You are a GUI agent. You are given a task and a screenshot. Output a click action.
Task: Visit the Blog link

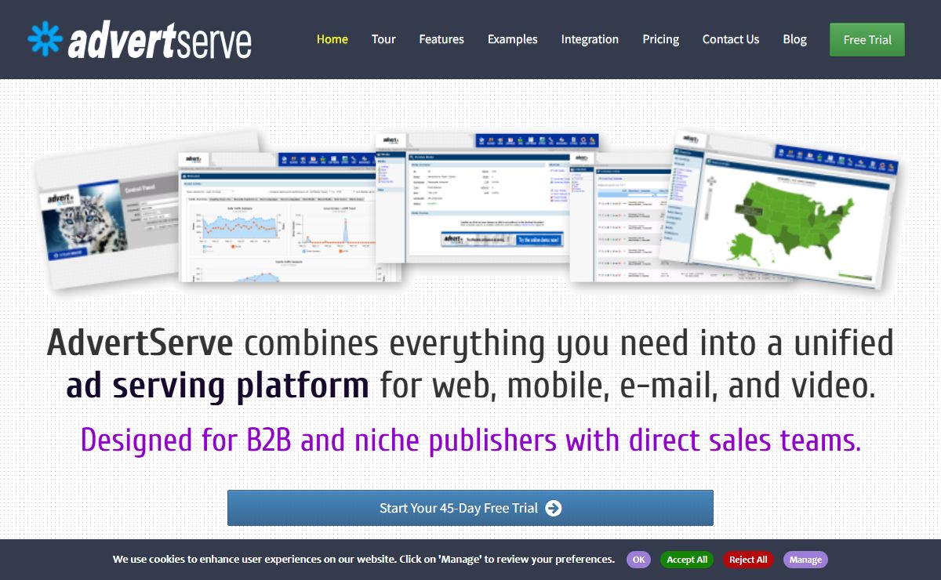[794, 39]
